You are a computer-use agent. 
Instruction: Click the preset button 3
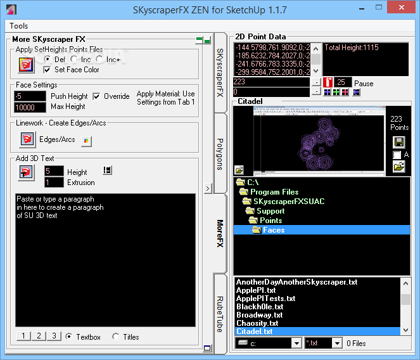pyautogui.click(x=54, y=336)
